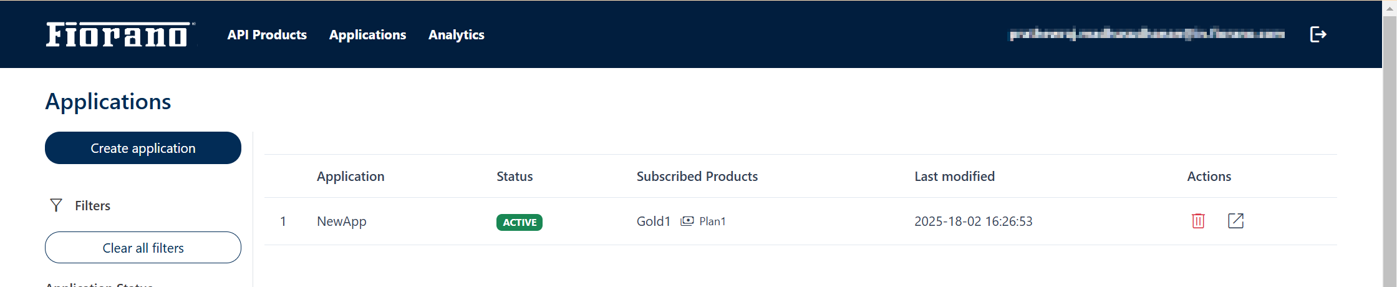
Task: Click Create application button
Action: [x=143, y=148]
